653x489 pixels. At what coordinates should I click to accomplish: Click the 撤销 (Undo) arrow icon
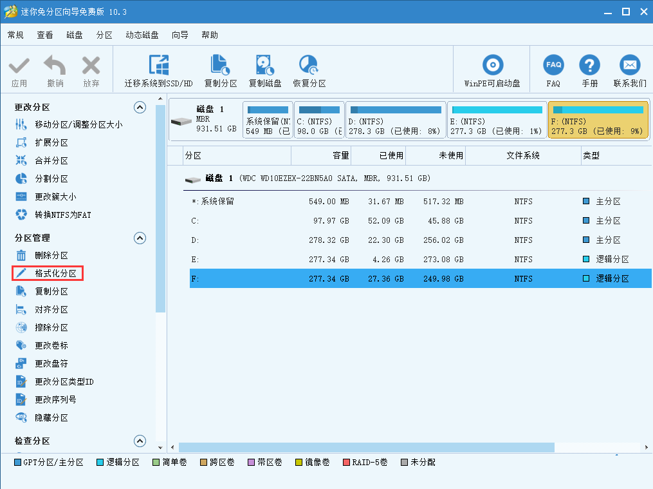(55, 65)
